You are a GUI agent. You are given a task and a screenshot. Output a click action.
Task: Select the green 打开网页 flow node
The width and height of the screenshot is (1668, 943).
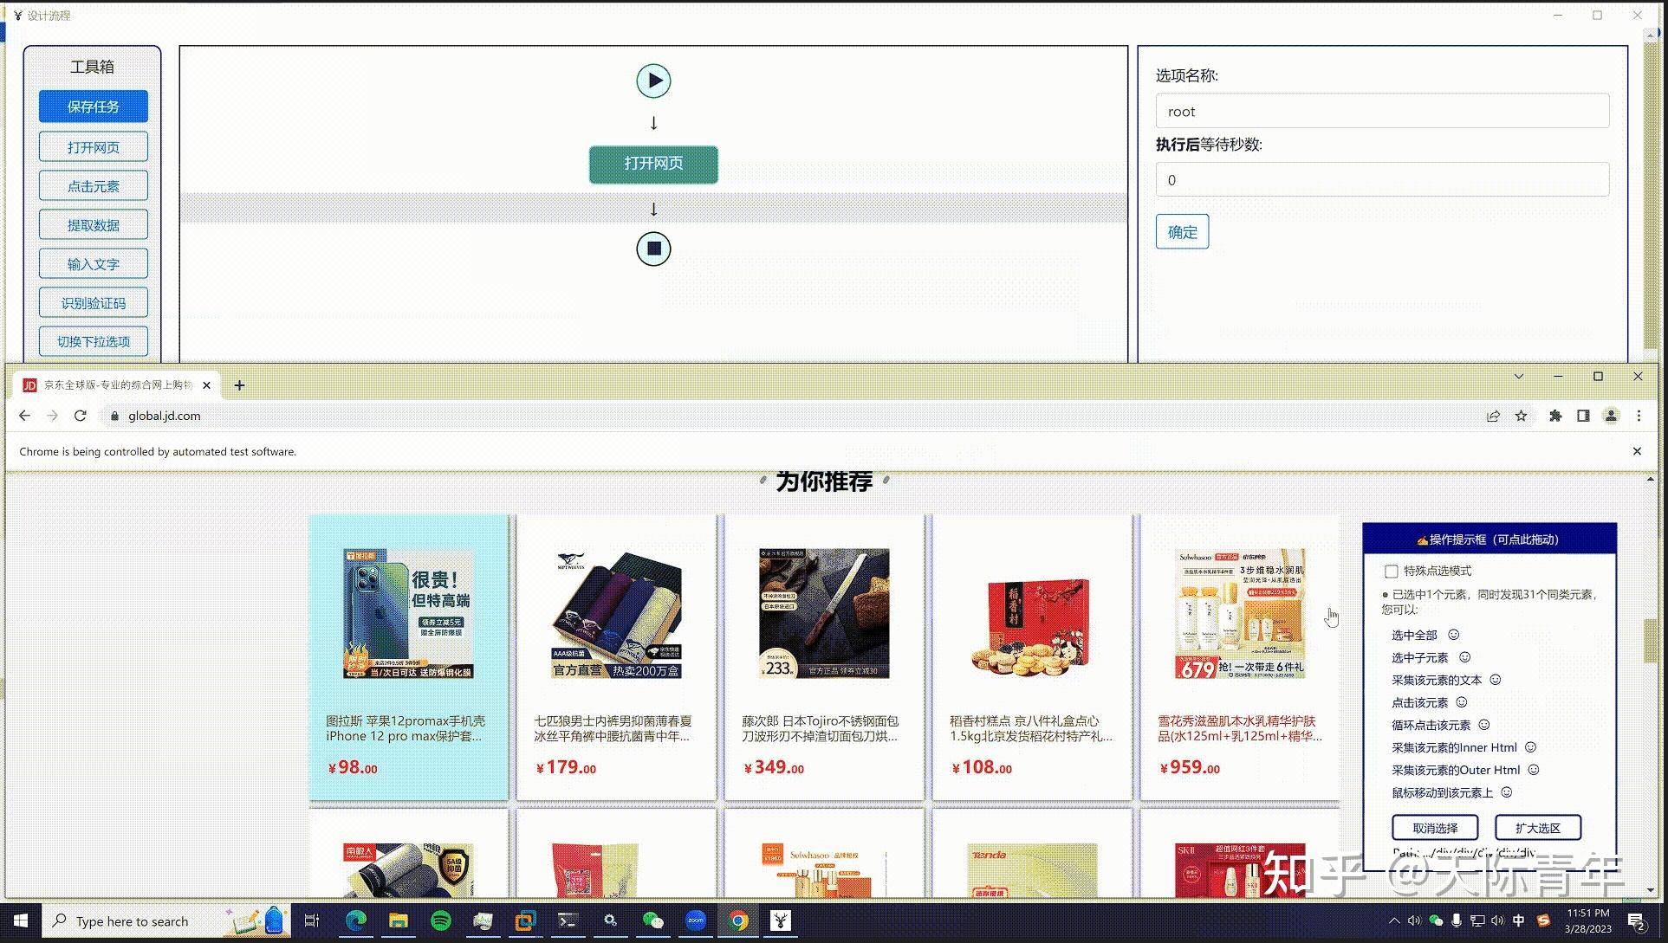pos(653,164)
